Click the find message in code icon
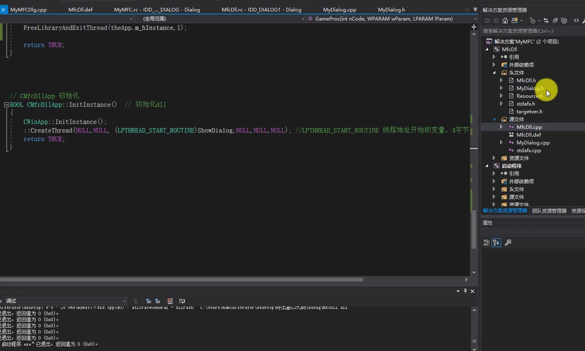Image resolution: width=585 pixels, height=351 pixels. [x=136, y=301]
